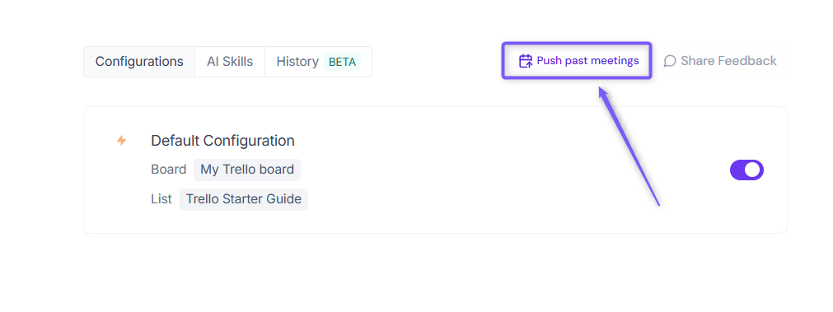Open the Share Feedback link
The image size is (833, 312).
(720, 61)
